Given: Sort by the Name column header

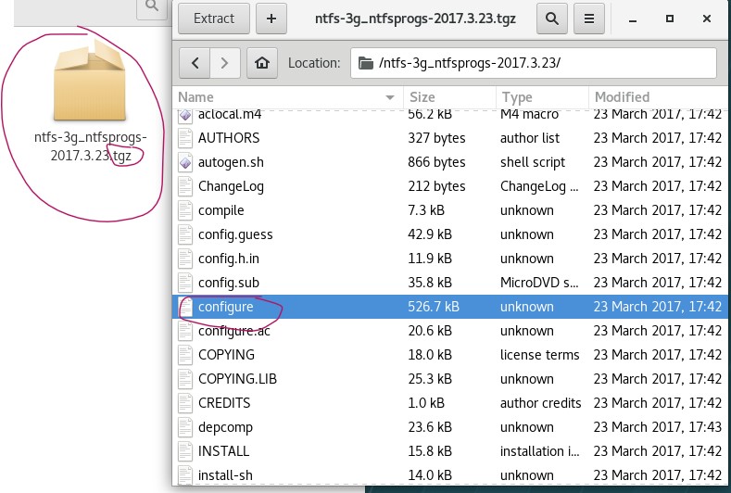Looking at the screenshot, I should 287,97.
